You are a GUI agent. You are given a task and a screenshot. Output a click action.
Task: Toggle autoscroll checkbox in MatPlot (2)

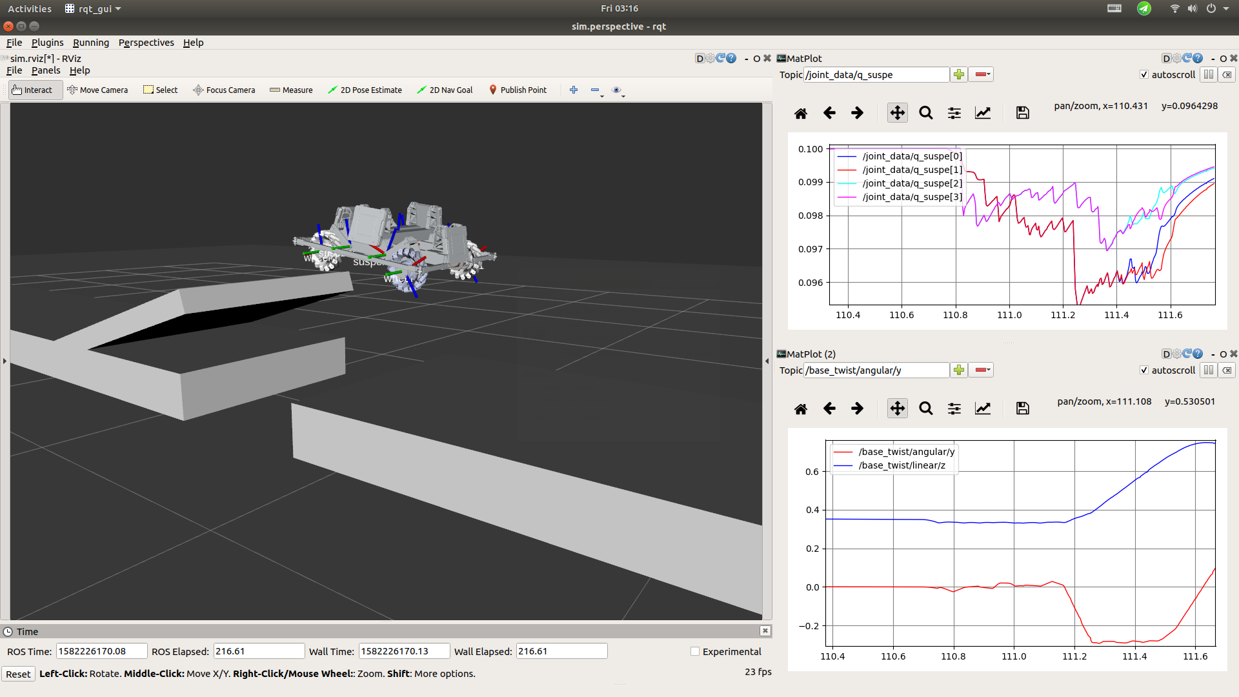tap(1144, 370)
